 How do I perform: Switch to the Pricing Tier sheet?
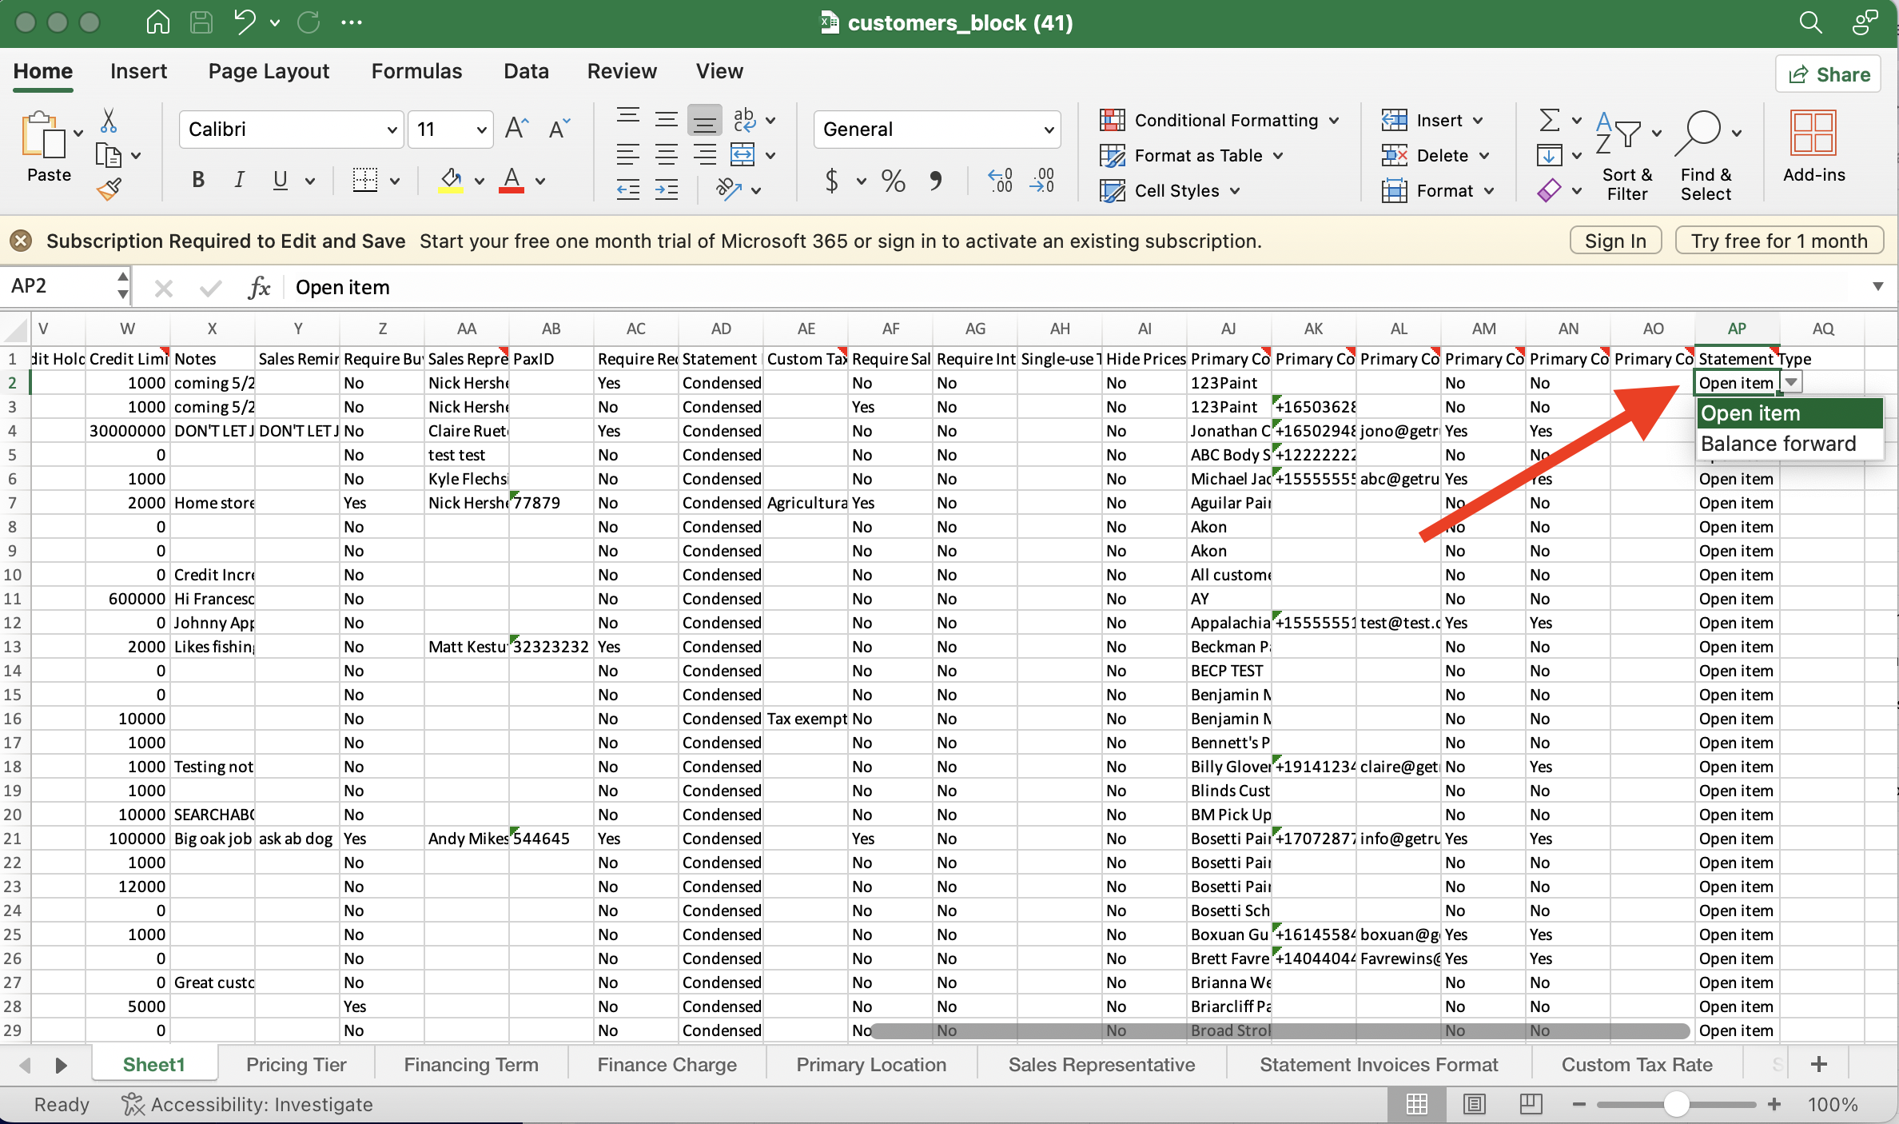(x=296, y=1064)
